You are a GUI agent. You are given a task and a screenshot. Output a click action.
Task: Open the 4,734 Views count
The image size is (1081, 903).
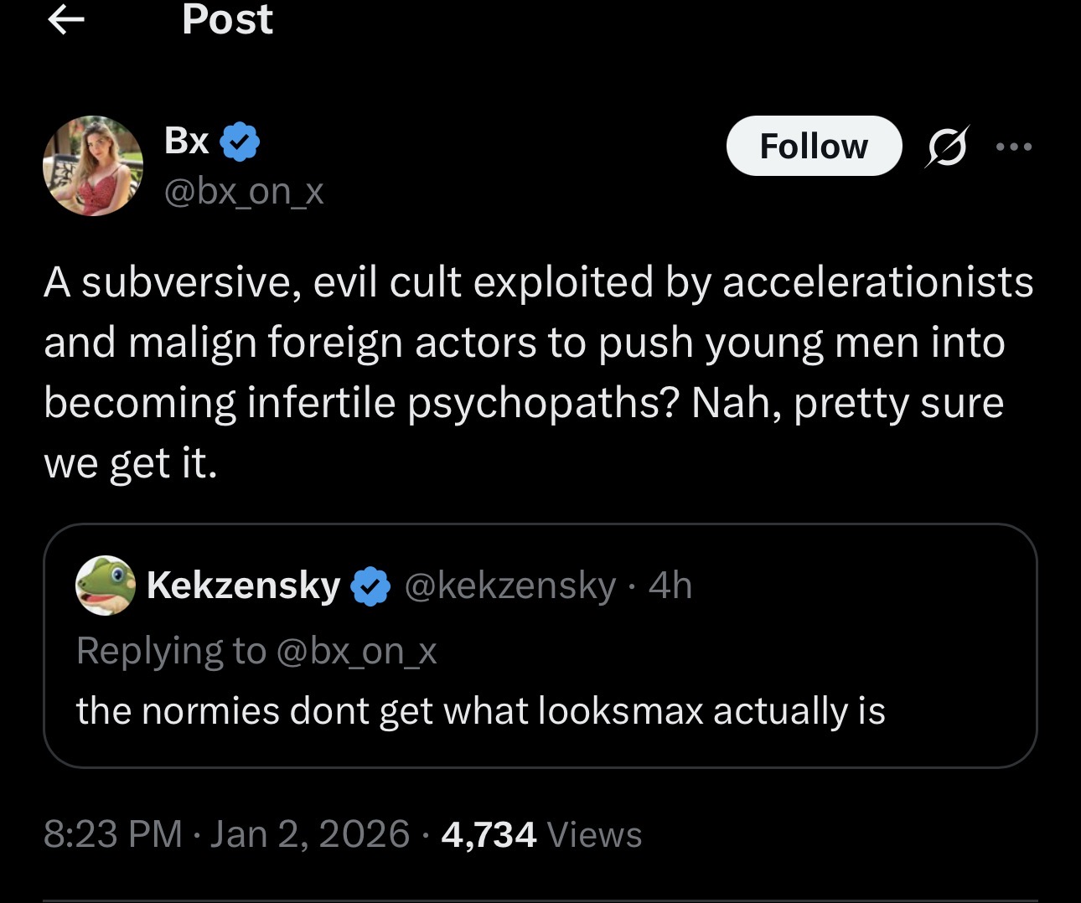541,834
